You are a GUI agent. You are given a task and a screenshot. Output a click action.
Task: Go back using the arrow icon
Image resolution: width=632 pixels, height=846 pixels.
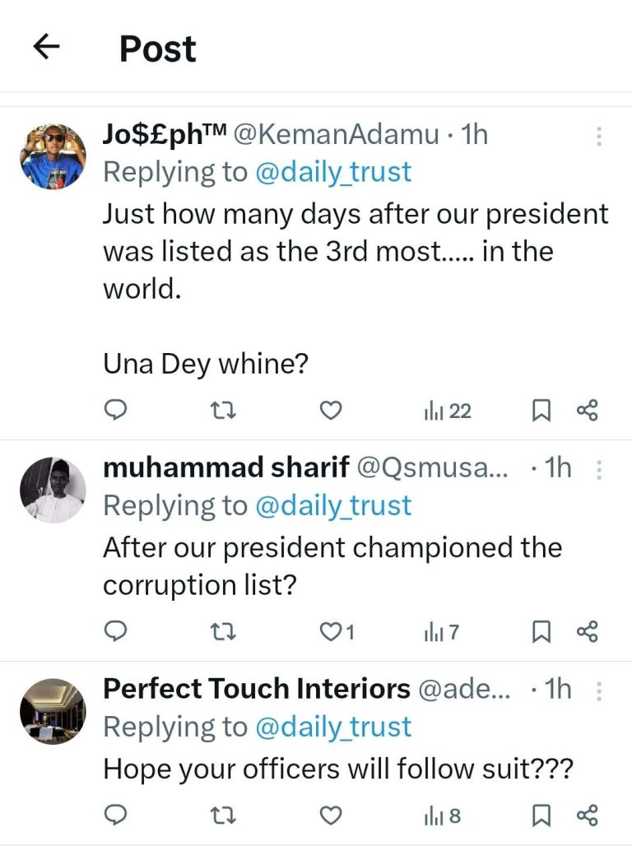point(48,48)
